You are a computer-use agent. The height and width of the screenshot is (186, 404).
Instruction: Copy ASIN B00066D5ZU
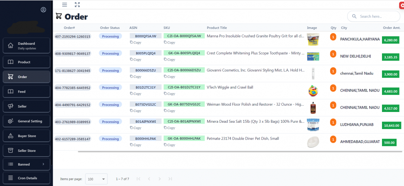136,77
